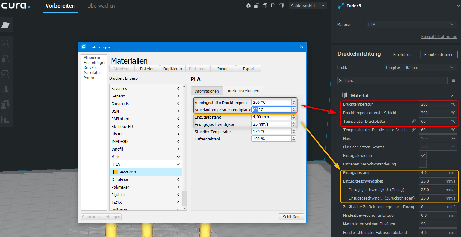Select Benutzerdefiniert print setup mode
The height and width of the screenshot is (237, 461).
(x=439, y=54)
